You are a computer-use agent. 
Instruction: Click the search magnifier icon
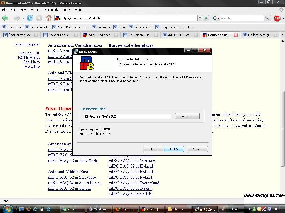pos(267,18)
